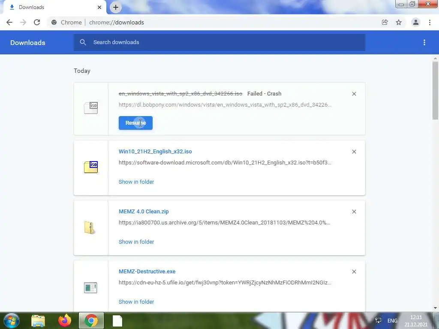439x329 pixels.
Task: Go back using the browser back arrow
Action: coord(9,22)
